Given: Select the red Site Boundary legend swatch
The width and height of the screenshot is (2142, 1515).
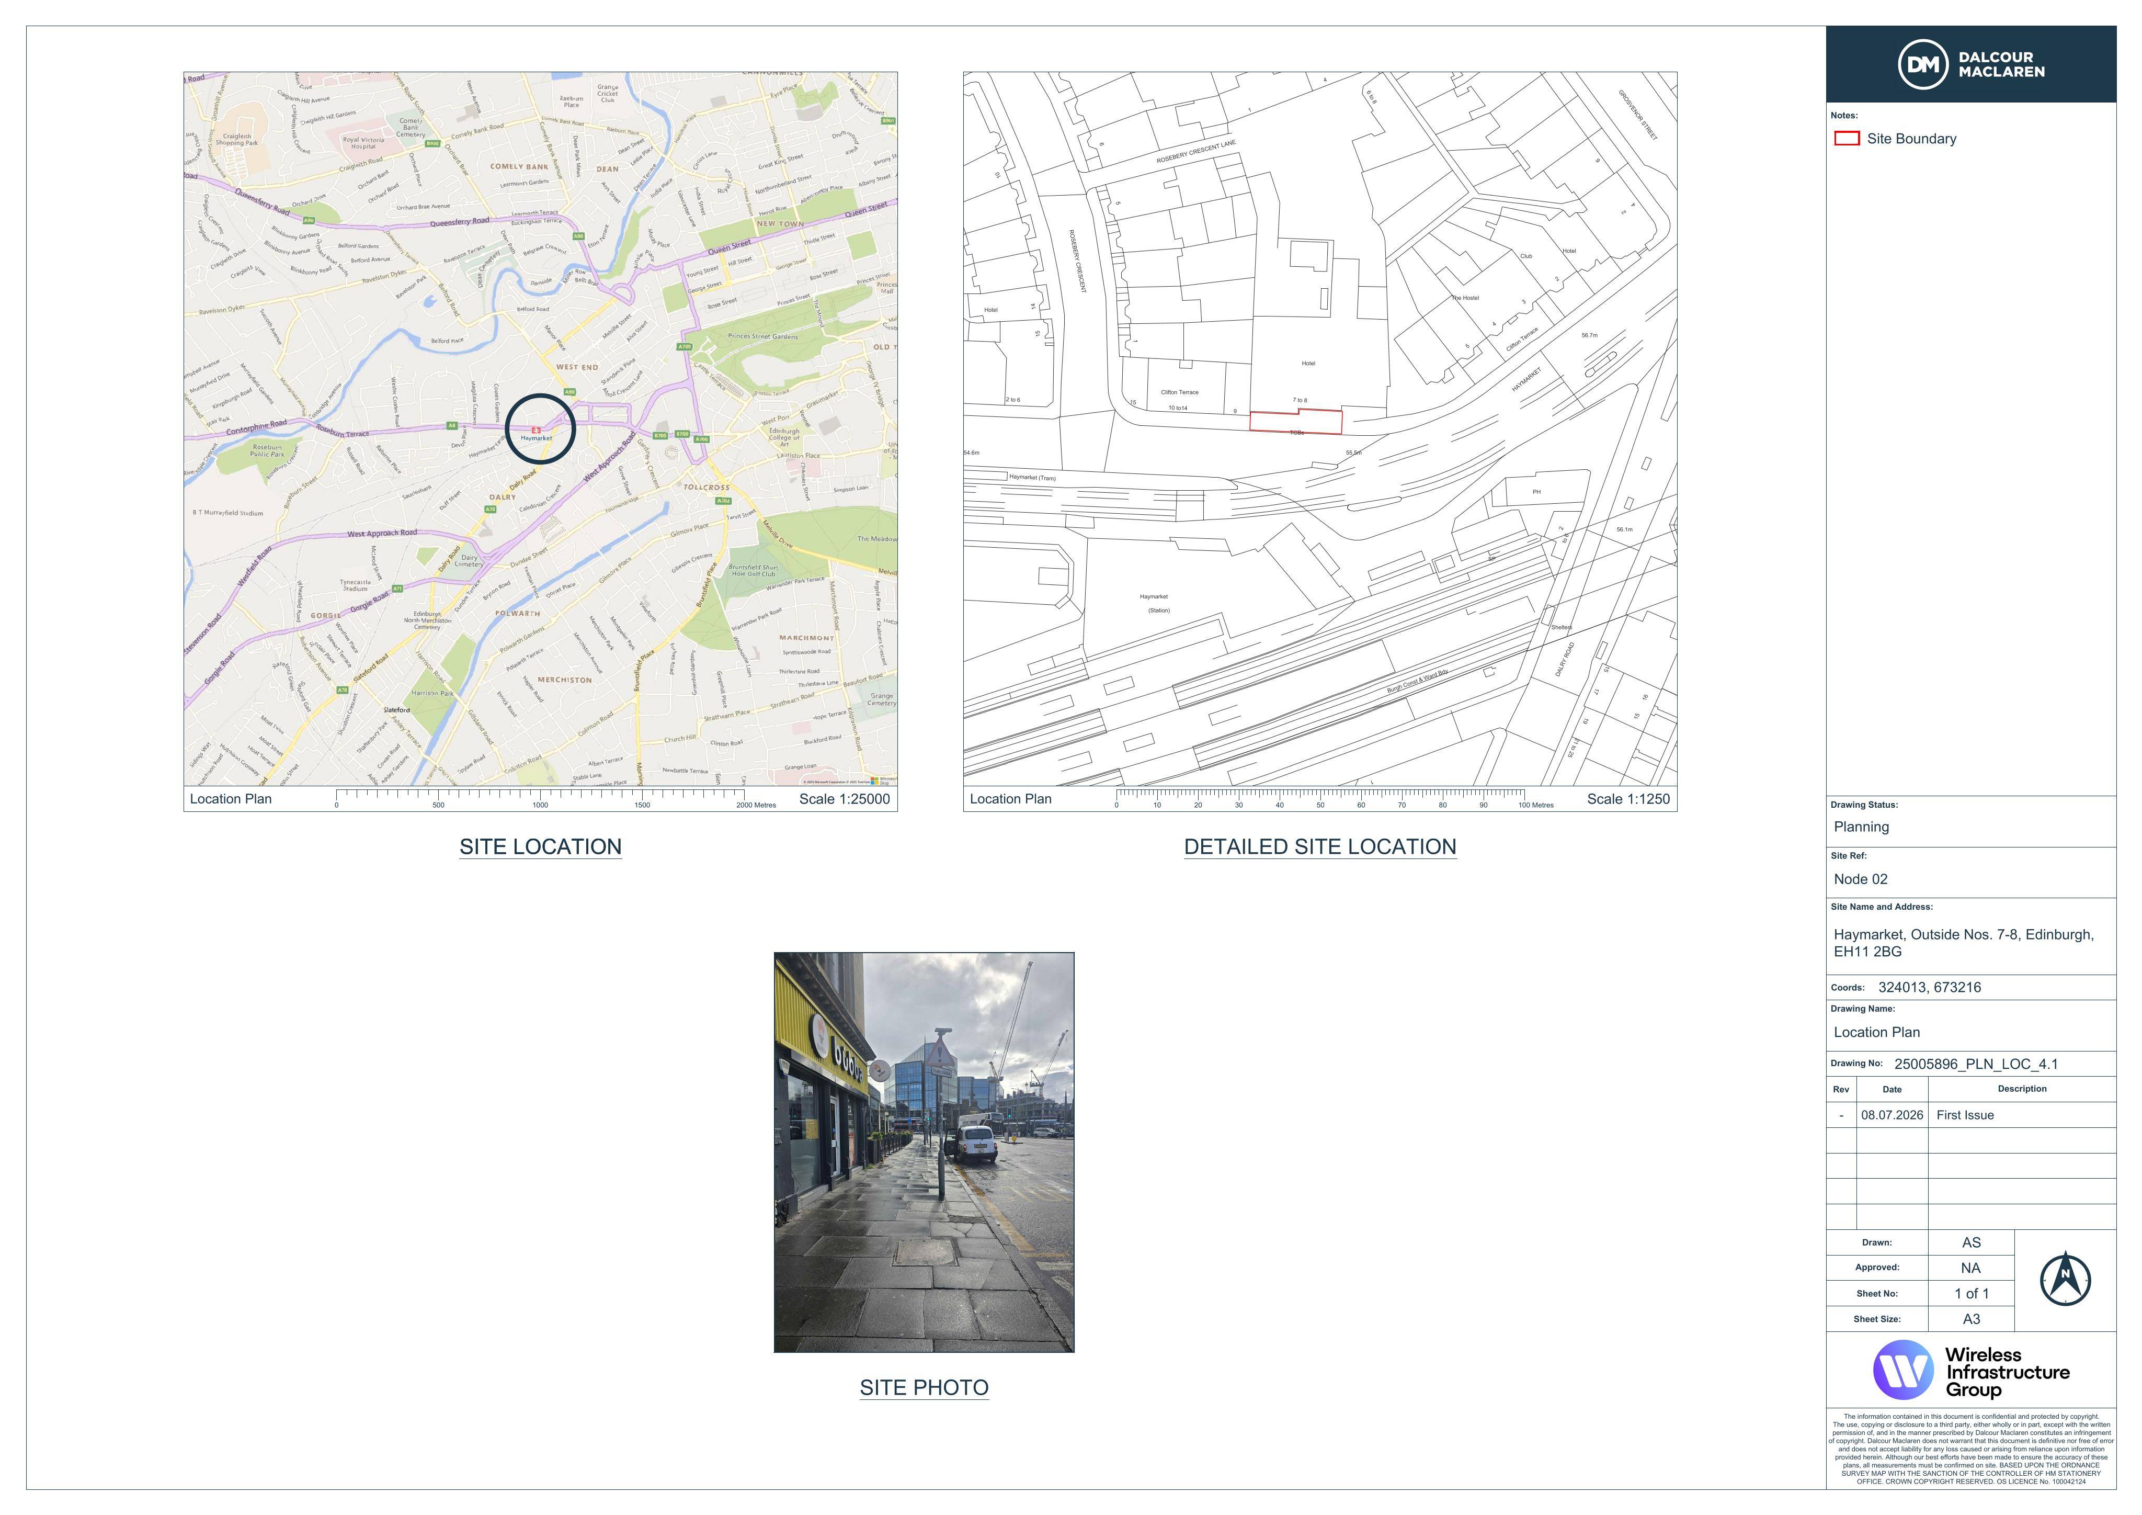Looking at the screenshot, I should (1846, 138).
